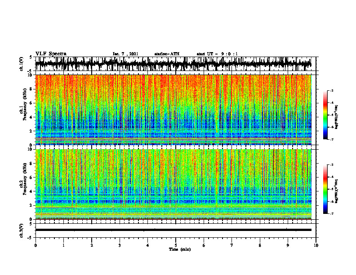Click the '2' kHz tick of the ch.1 spectrogram
The height and width of the screenshot is (275, 356).
(31, 131)
